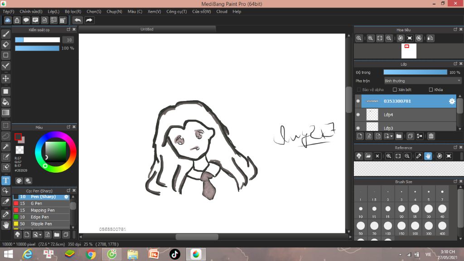Open TikTok from the taskbar

click(174, 254)
